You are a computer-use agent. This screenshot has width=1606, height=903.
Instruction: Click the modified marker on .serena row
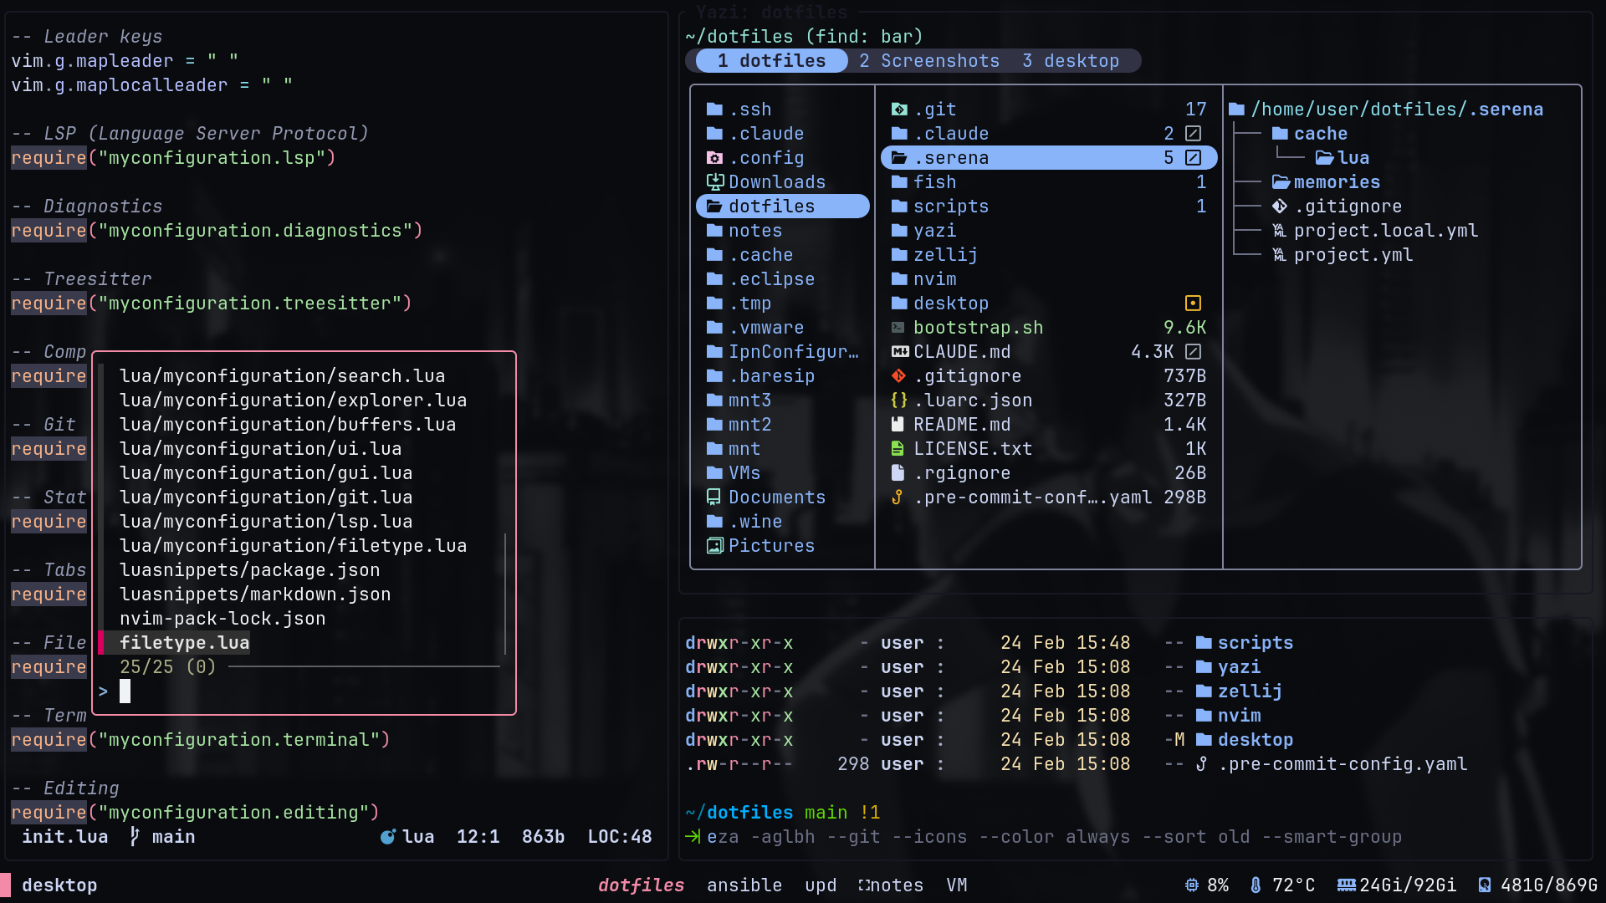[1194, 158]
